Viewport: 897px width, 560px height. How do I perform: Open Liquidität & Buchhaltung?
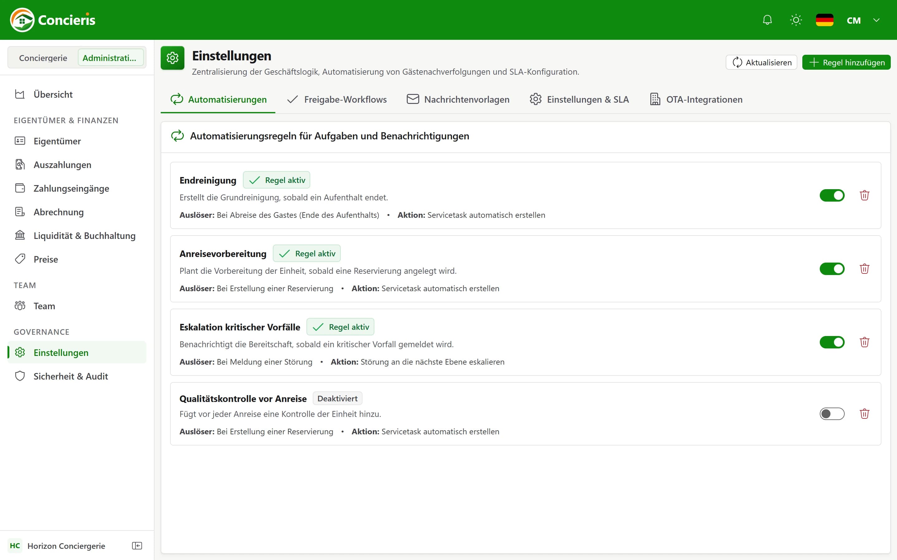coord(77,236)
